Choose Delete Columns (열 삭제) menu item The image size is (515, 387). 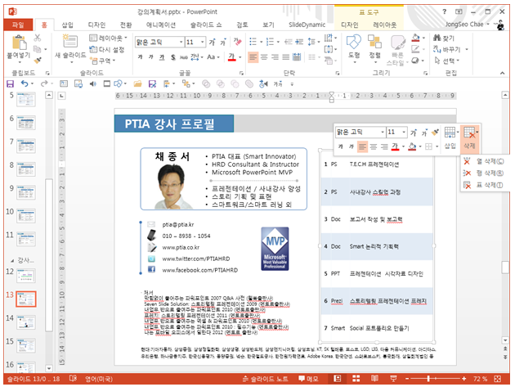pyautogui.click(x=483, y=161)
